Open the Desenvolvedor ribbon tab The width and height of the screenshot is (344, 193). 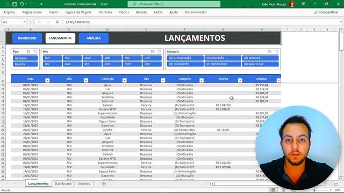[196, 12]
